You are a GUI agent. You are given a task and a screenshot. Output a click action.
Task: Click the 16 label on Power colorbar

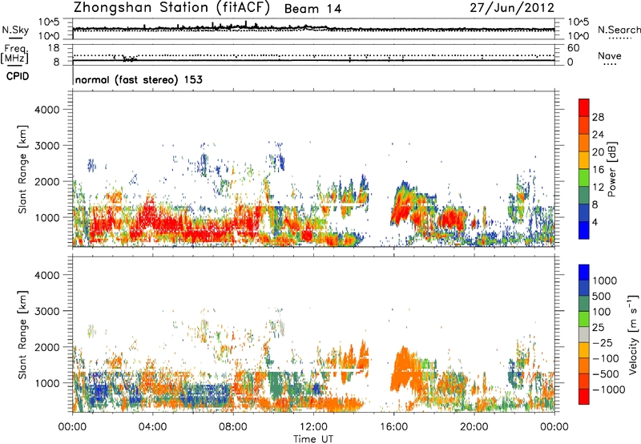(x=598, y=170)
